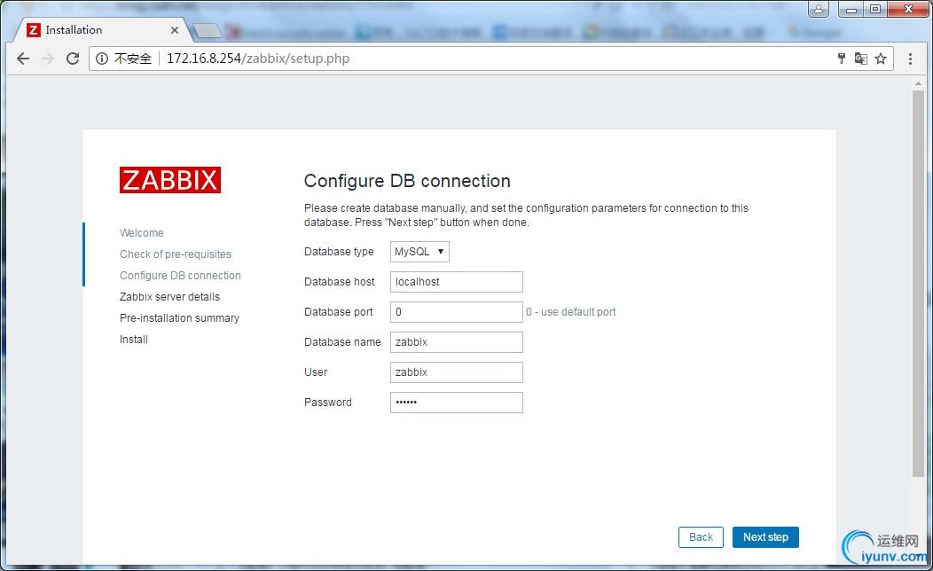Minimize the Chrome window
Viewport: 933px width, 571px height.
pyautogui.click(x=851, y=9)
